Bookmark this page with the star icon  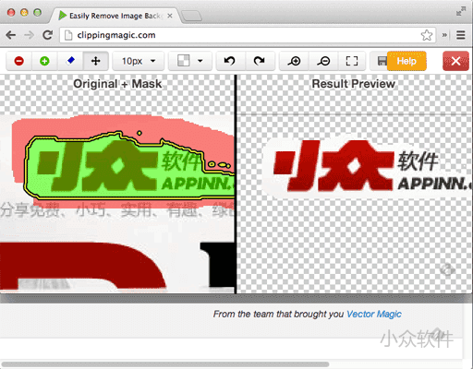427,35
